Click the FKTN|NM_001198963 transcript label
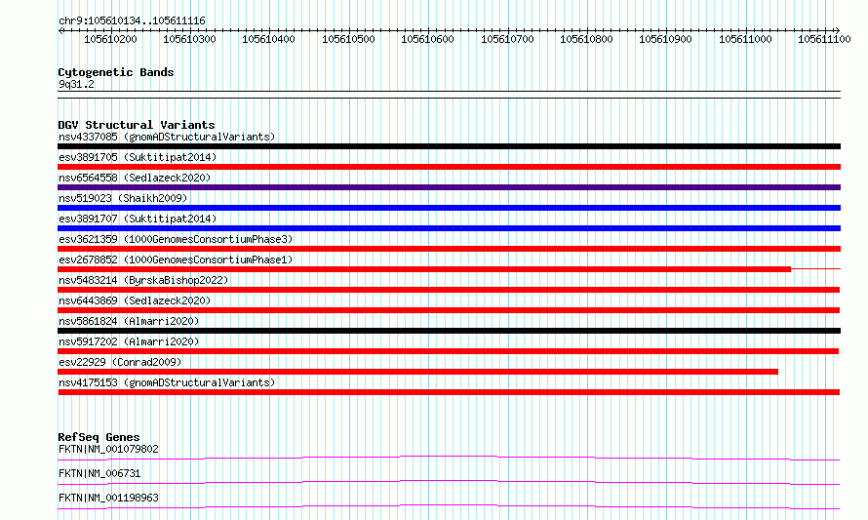Viewport: 868px width, 520px height. coord(108,498)
